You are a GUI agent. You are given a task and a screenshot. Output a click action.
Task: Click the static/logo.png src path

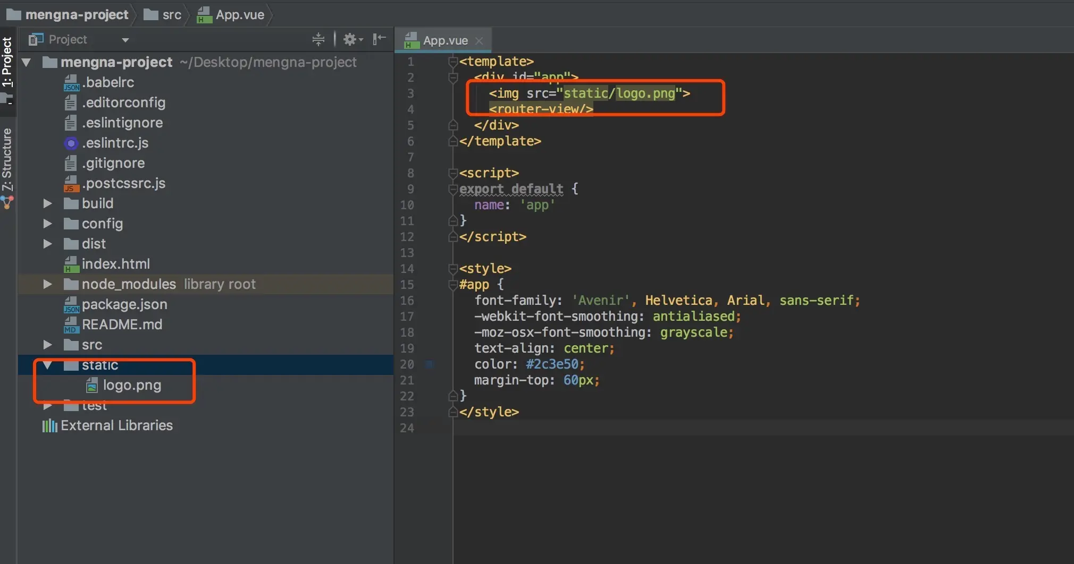coord(619,93)
